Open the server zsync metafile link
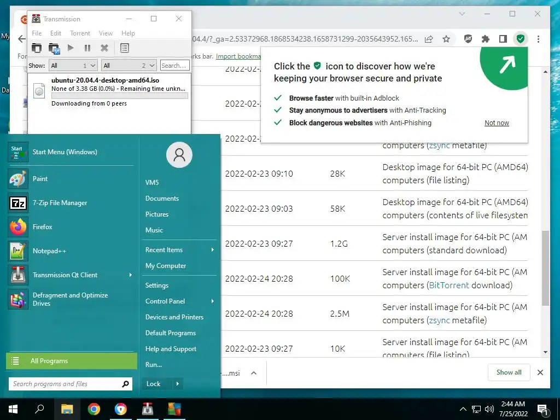 click(x=439, y=320)
